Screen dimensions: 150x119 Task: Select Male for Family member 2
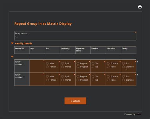pos(47,76)
